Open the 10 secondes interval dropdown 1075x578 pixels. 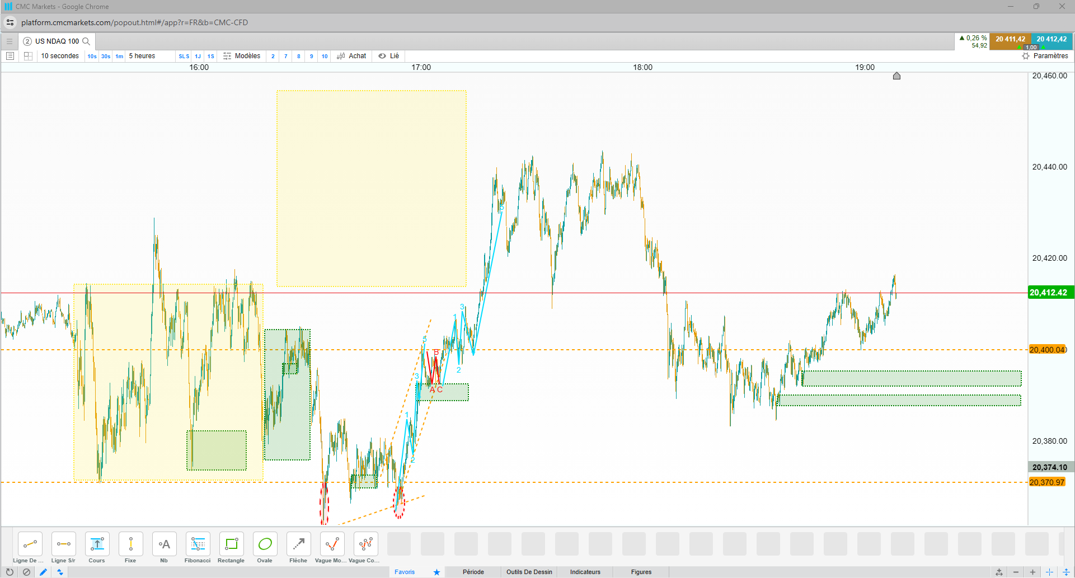[60, 56]
